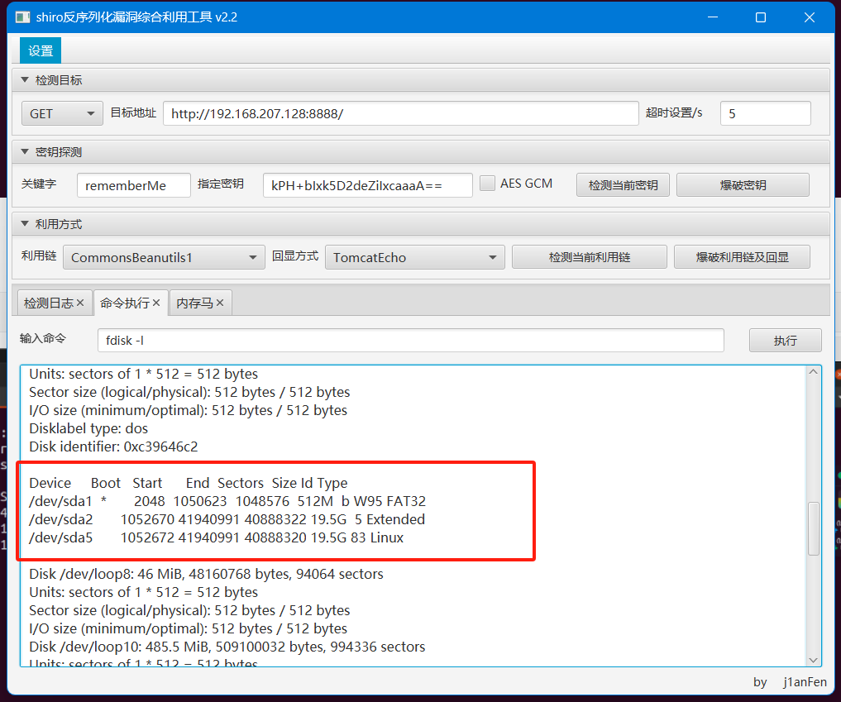Minimize the shiro tool window

[x=713, y=17]
